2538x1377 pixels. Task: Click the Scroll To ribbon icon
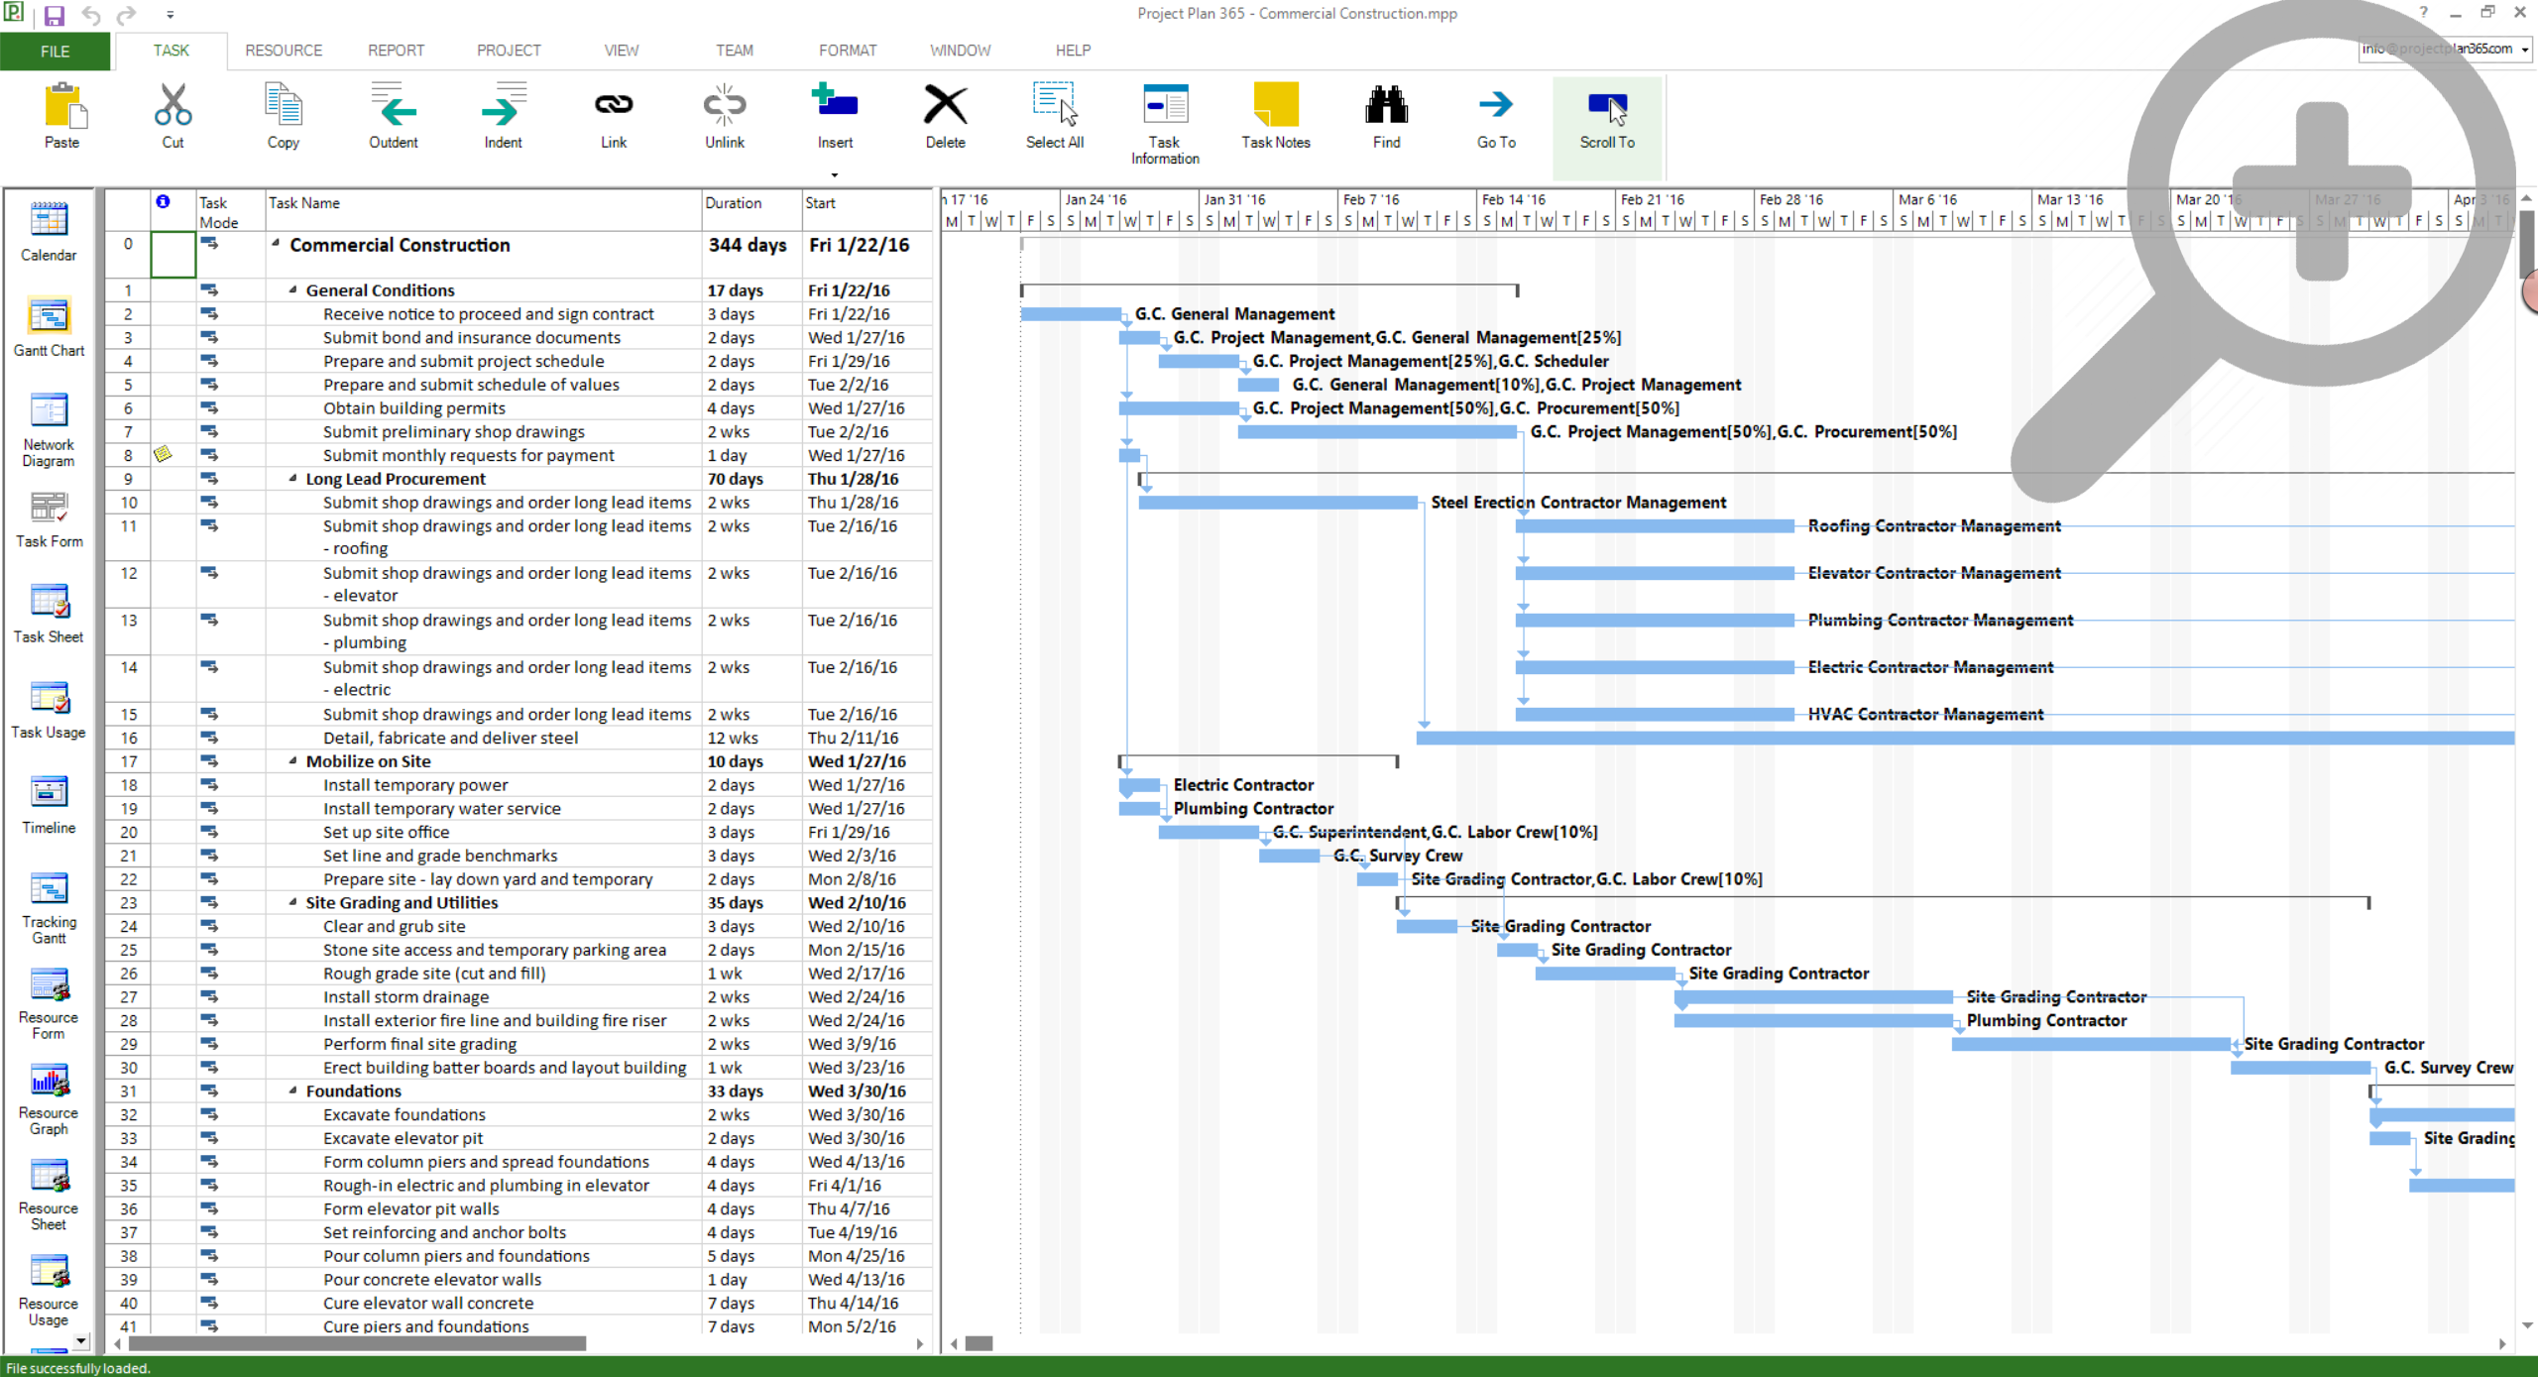1607,107
